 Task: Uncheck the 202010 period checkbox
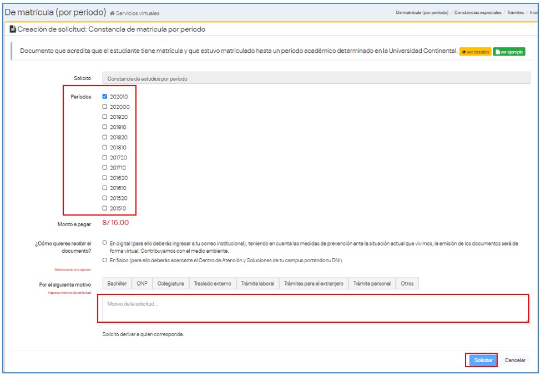[105, 97]
